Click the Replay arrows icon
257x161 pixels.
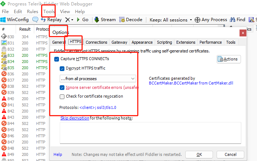point(43,20)
